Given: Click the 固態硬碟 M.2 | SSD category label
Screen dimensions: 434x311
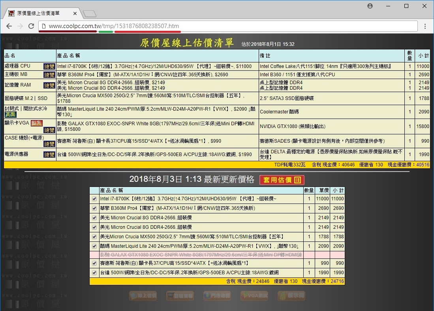Looking at the screenshot, I should (x=26, y=98).
